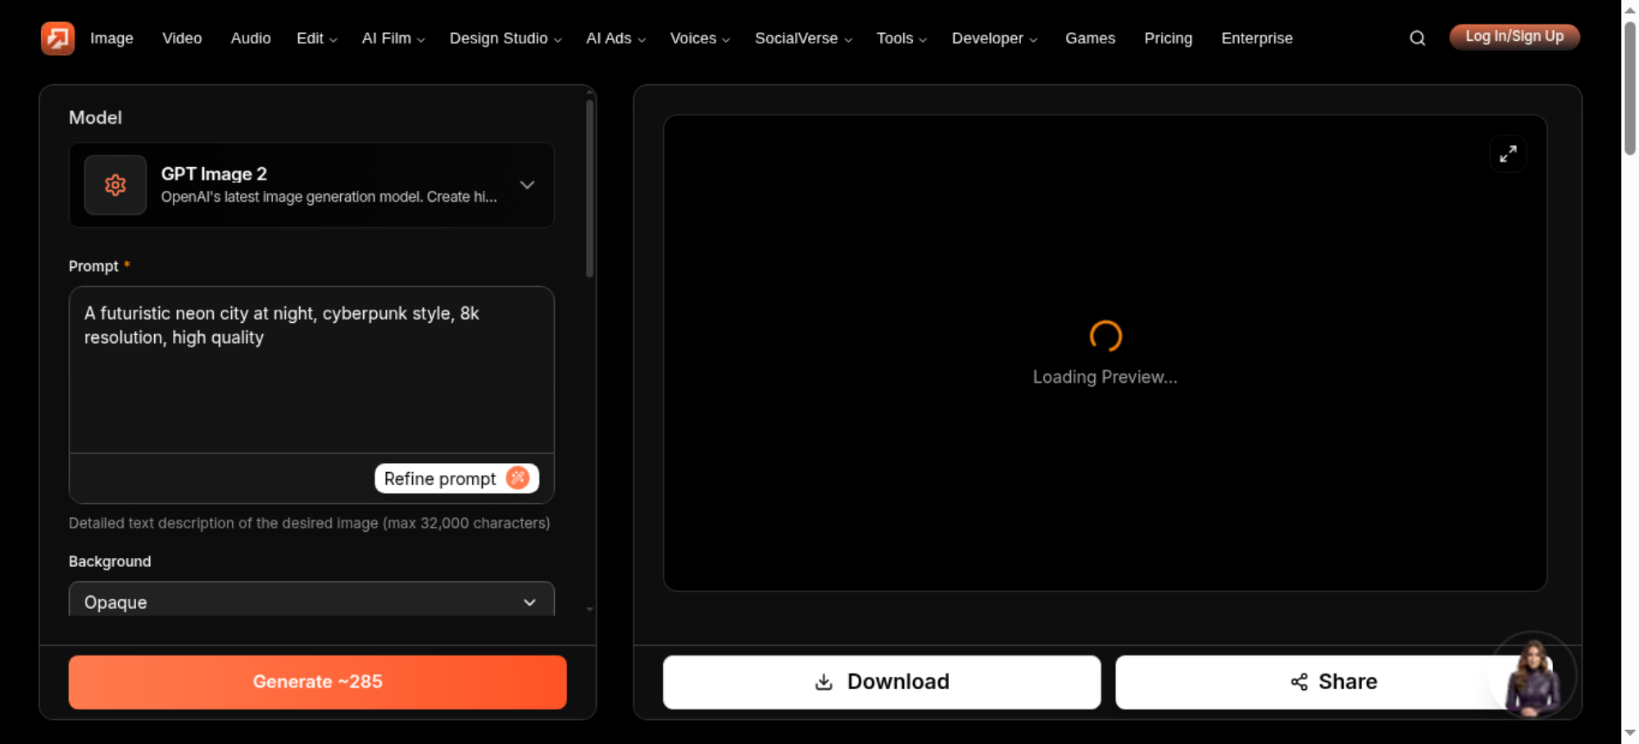Open search with the magnifier icon
This screenshot has height=744, width=1639.
coord(1417,38)
